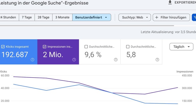Select the 28 Tage range tab
This screenshot has height=108, width=196.
pos(43,17)
